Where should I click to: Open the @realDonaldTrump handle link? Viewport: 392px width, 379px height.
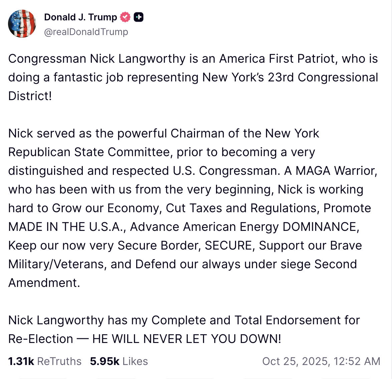click(86, 32)
